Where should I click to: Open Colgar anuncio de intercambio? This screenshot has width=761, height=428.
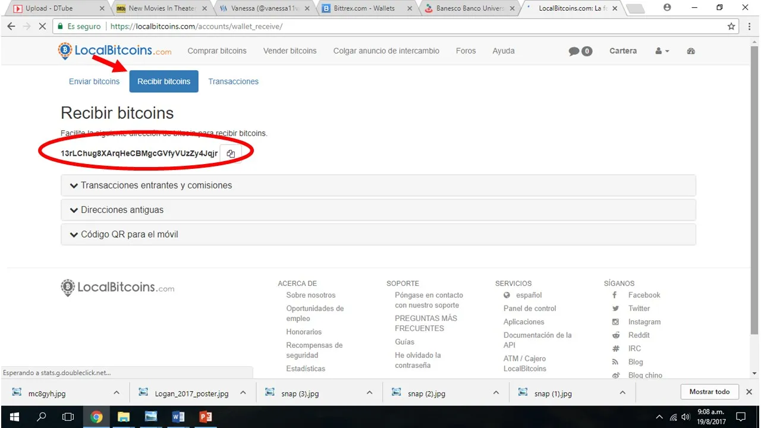click(x=386, y=51)
